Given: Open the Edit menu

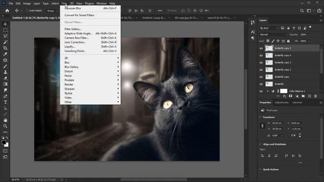Looking at the screenshot, I should pos(18,4).
